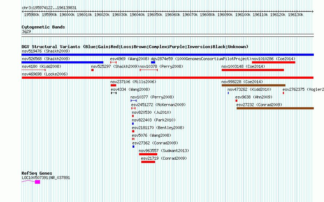Open nsv1003148 (Coe2014) variant label
324x202 pixels.
tap(243, 66)
